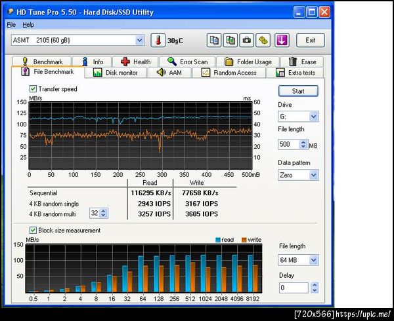Open the Error Scan tab

(187, 62)
